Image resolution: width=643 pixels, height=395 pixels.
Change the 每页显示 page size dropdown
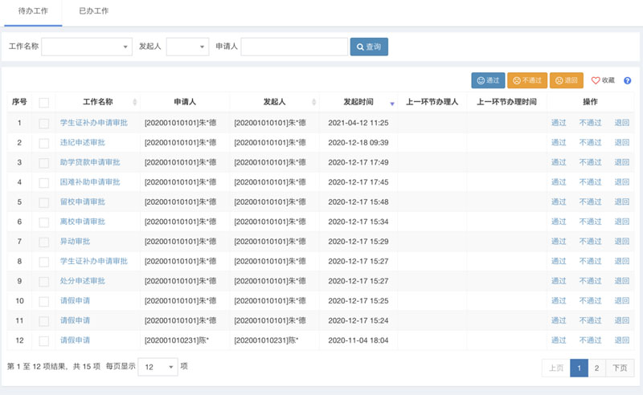(158, 366)
